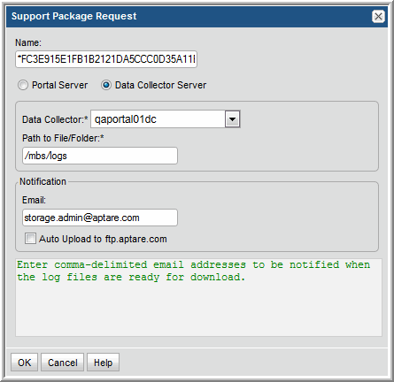Click the Support Package Request title bar
Viewport: 394px width, 382px height.
(x=189, y=16)
